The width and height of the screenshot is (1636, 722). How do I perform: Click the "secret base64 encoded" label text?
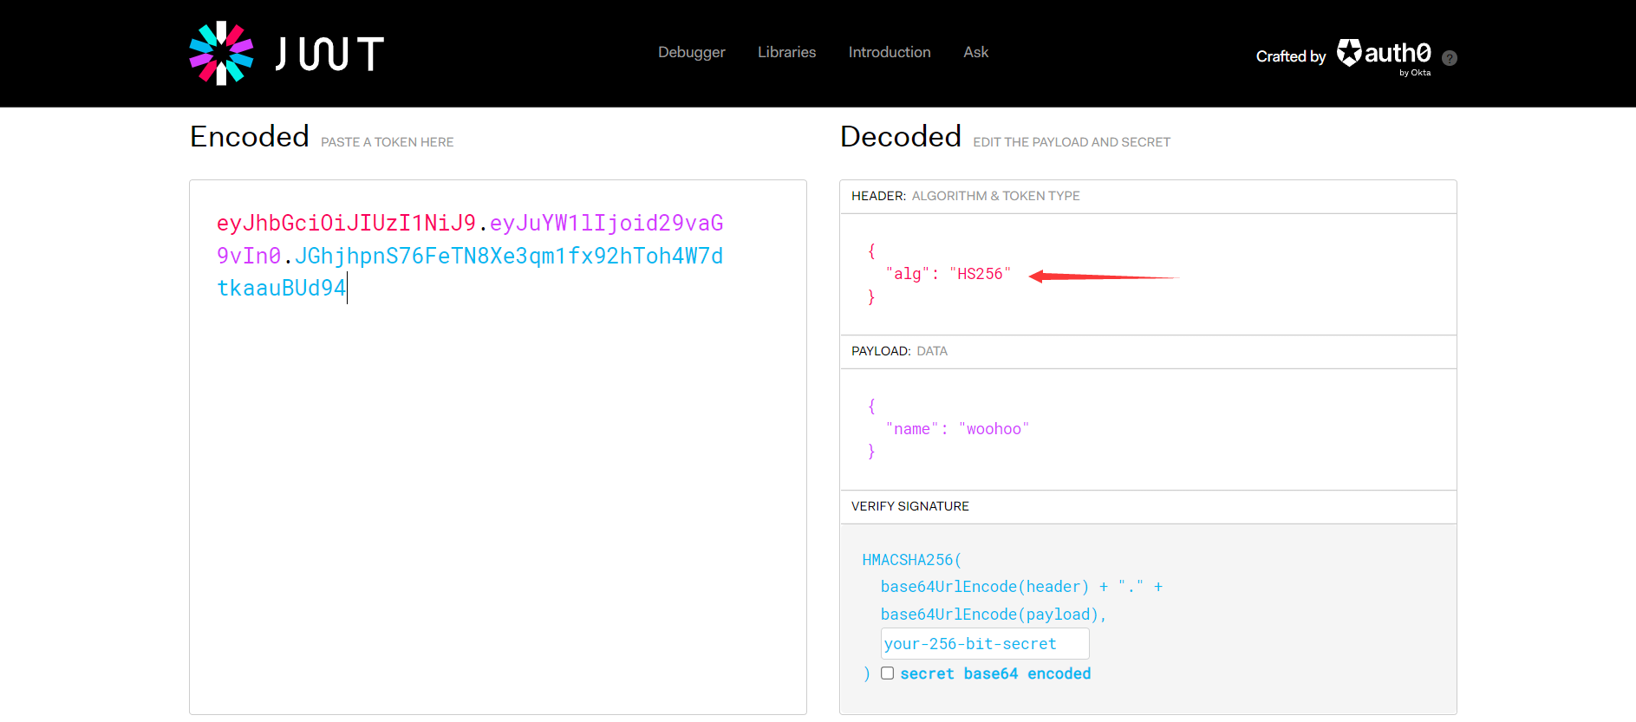tap(995, 673)
